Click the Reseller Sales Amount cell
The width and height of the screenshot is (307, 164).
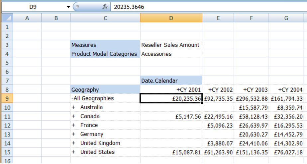(170, 45)
